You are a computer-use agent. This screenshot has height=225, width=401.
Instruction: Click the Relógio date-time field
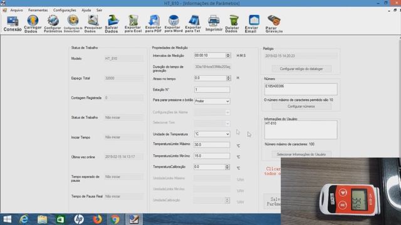click(301, 56)
